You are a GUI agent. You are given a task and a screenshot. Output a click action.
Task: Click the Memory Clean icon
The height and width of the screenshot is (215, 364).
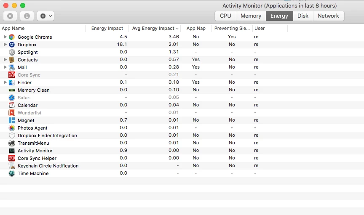pyautogui.click(x=12, y=90)
